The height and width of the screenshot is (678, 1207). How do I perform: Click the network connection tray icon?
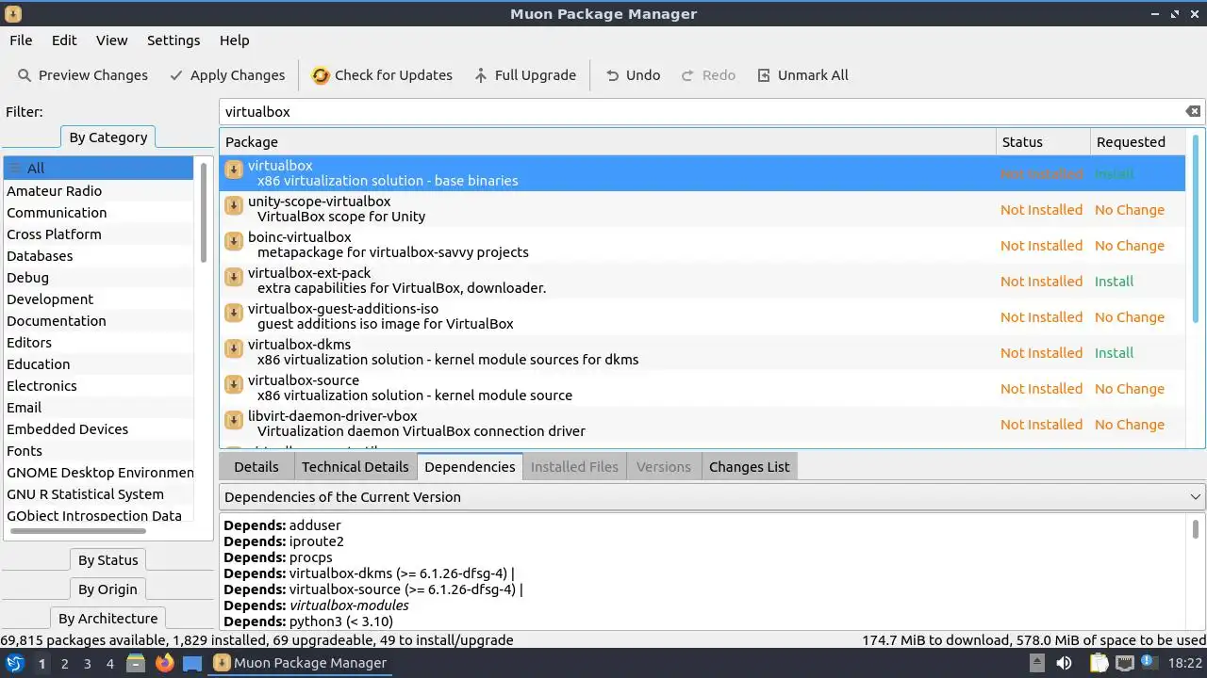1125,663
